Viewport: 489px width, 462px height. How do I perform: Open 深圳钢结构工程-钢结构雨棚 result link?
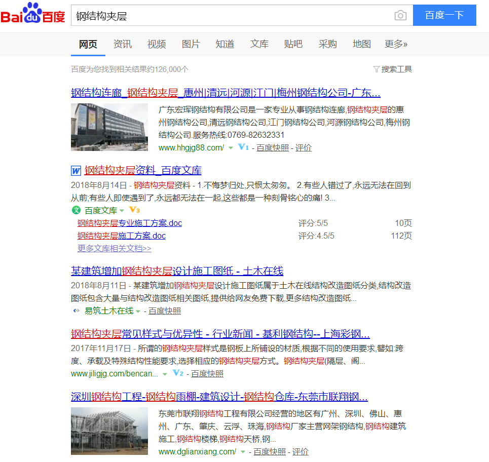pyautogui.click(x=219, y=397)
